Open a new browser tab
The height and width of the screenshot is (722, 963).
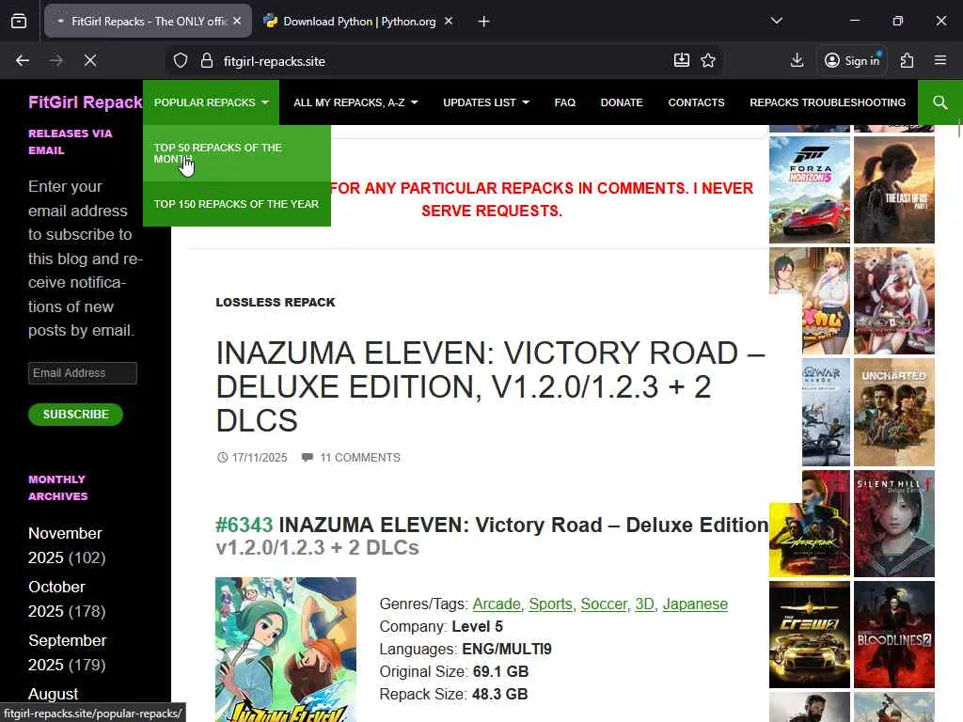point(484,22)
